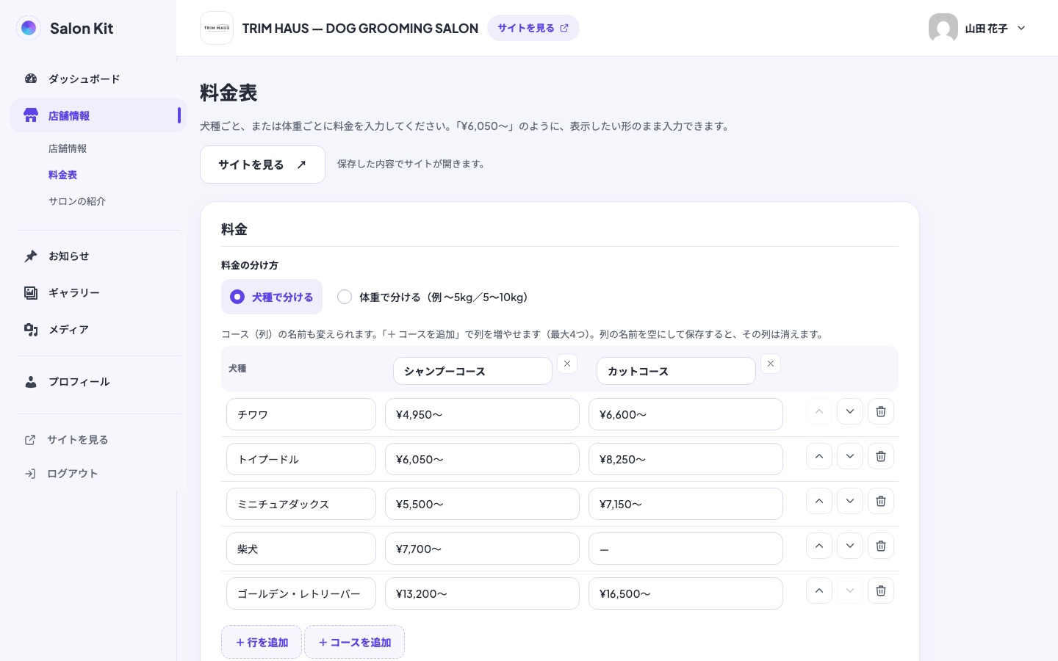Move the ゴールデン・レトリーバー row up

[819, 590]
